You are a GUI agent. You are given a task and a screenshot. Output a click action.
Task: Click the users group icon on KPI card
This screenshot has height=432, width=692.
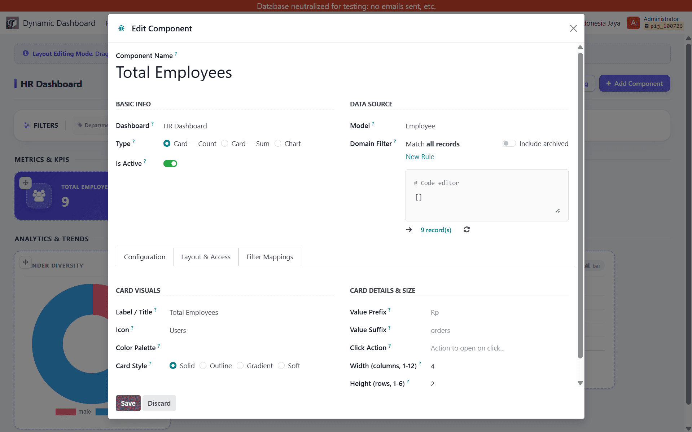pyautogui.click(x=39, y=196)
